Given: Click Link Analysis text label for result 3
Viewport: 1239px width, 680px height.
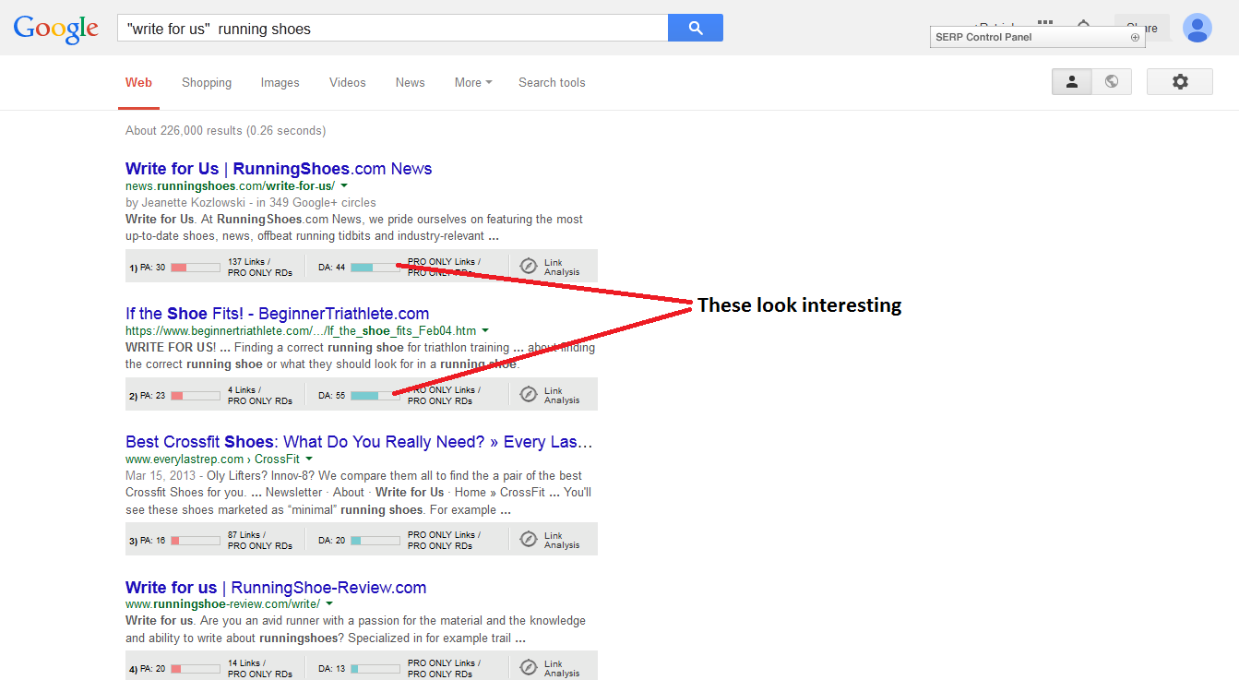Looking at the screenshot, I should 562,541.
